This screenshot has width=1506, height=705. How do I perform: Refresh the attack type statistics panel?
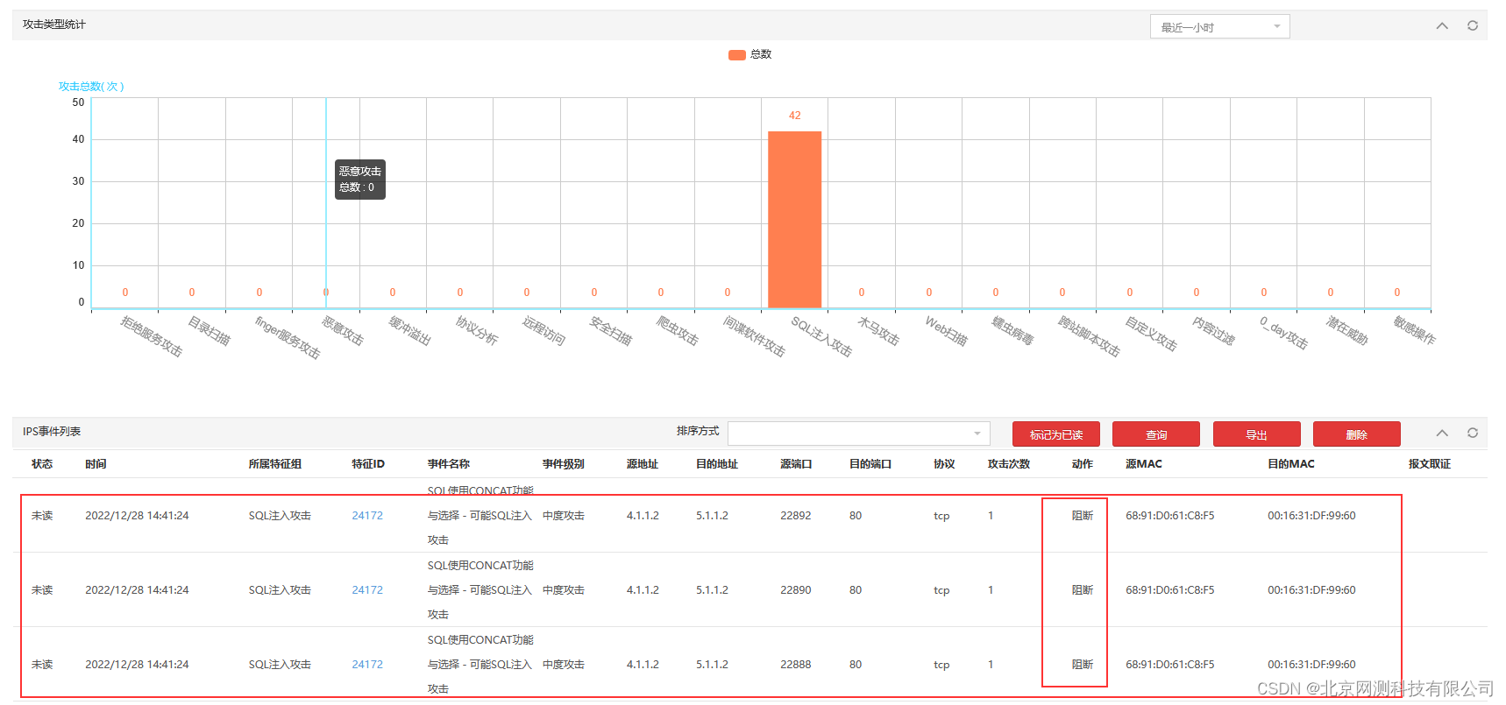click(1473, 25)
